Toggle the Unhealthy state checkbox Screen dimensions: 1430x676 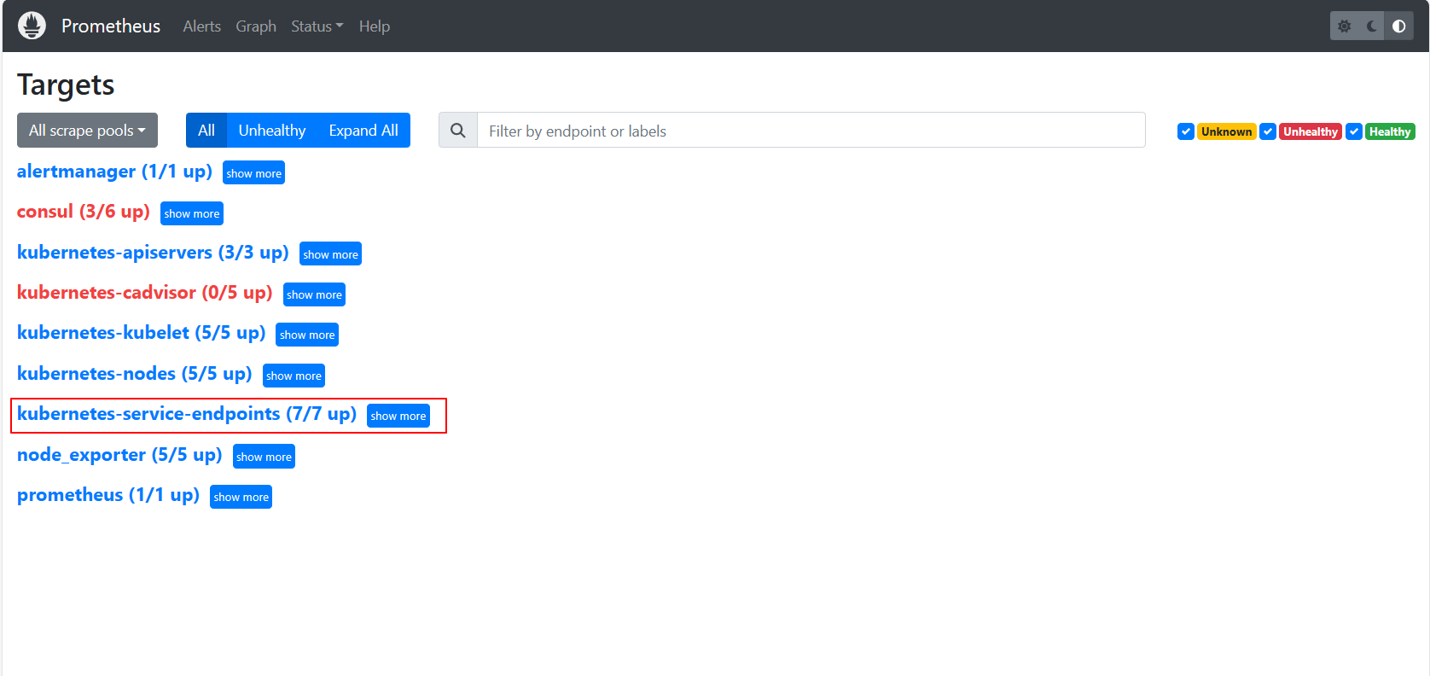[1268, 131]
